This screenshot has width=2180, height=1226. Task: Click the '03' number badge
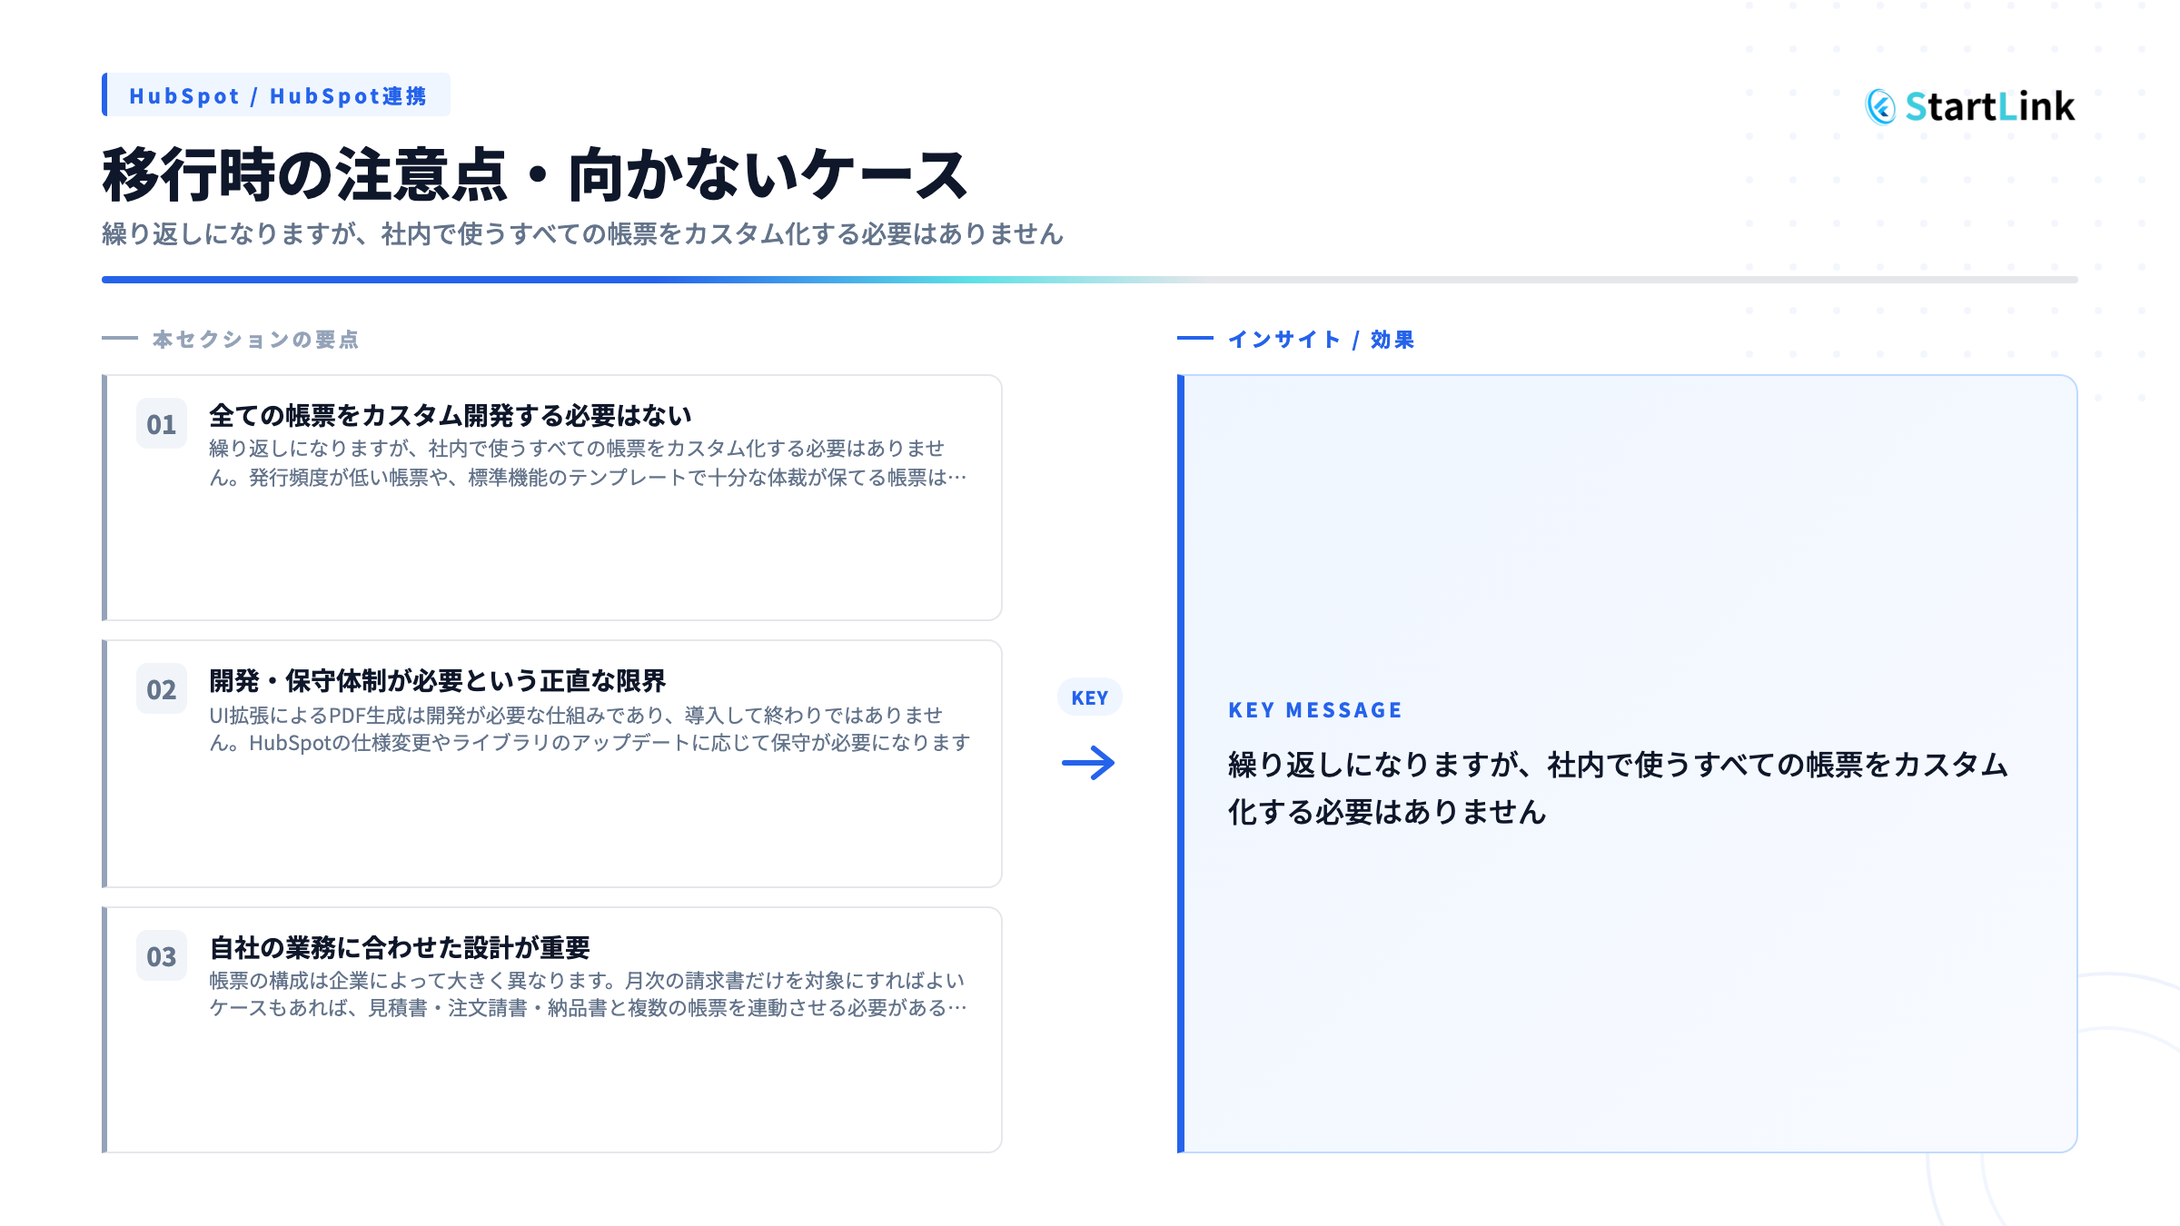[162, 956]
